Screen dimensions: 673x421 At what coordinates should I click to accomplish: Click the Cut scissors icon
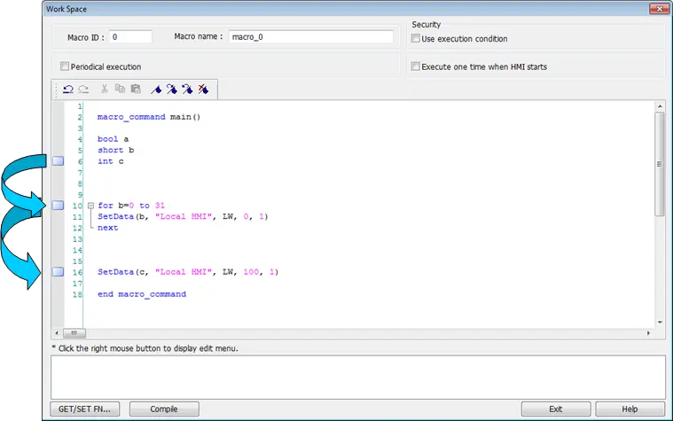tap(105, 89)
